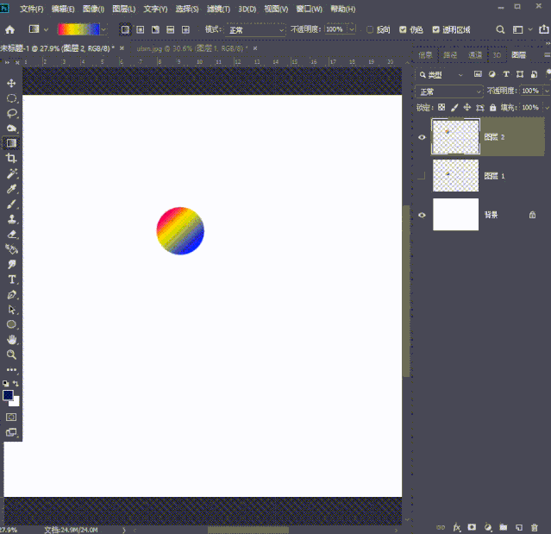This screenshot has width=551, height=534.
Task: Select the Lasso tool
Action: click(12, 113)
